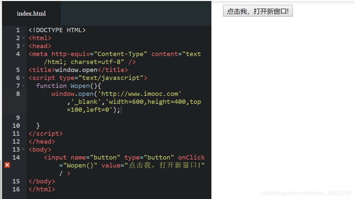
Task: Click the '点击我，打开新窗口!' preview button
Action: 258,11
